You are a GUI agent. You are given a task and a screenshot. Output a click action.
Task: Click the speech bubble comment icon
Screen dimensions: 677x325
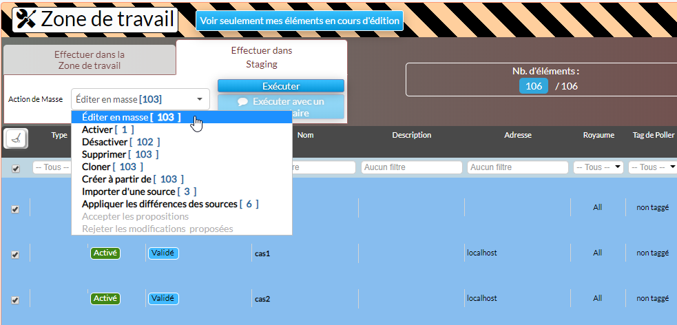click(242, 101)
